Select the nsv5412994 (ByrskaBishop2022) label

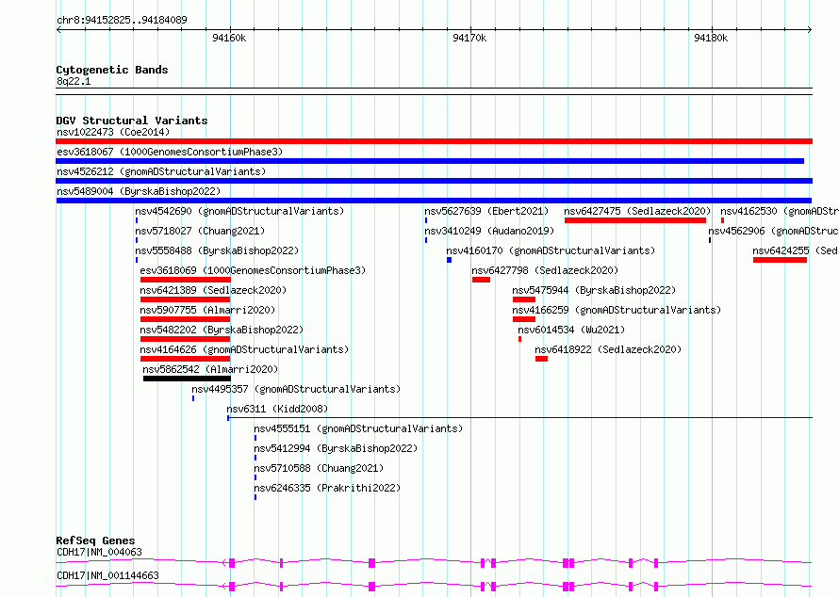pos(336,448)
